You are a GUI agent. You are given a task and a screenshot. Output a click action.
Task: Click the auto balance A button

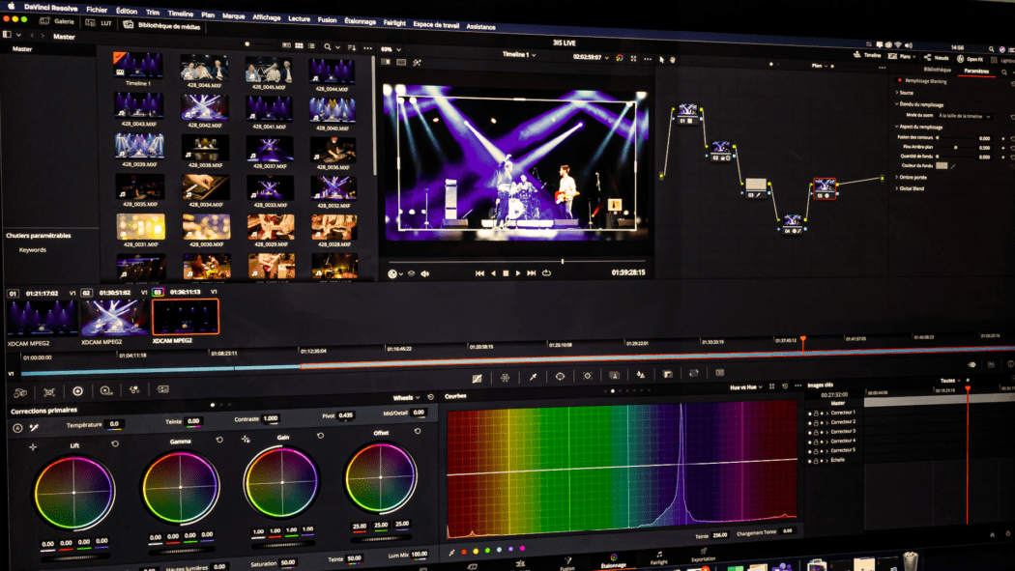[17, 428]
